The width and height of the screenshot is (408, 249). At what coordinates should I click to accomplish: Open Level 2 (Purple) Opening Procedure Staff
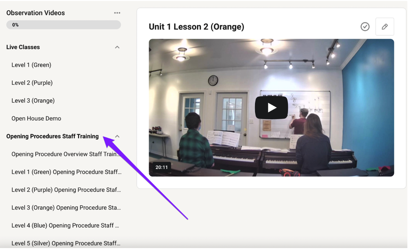(66, 190)
